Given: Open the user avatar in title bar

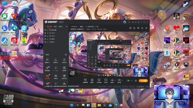Looking at the screenshot, I should coord(125,22).
